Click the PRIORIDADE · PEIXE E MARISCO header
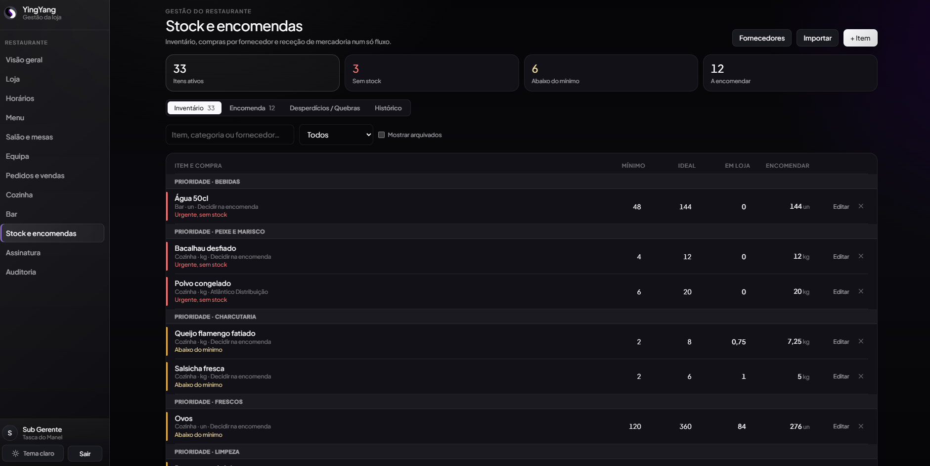The width and height of the screenshot is (930, 466). pyautogui.click(x=522, y=232)
